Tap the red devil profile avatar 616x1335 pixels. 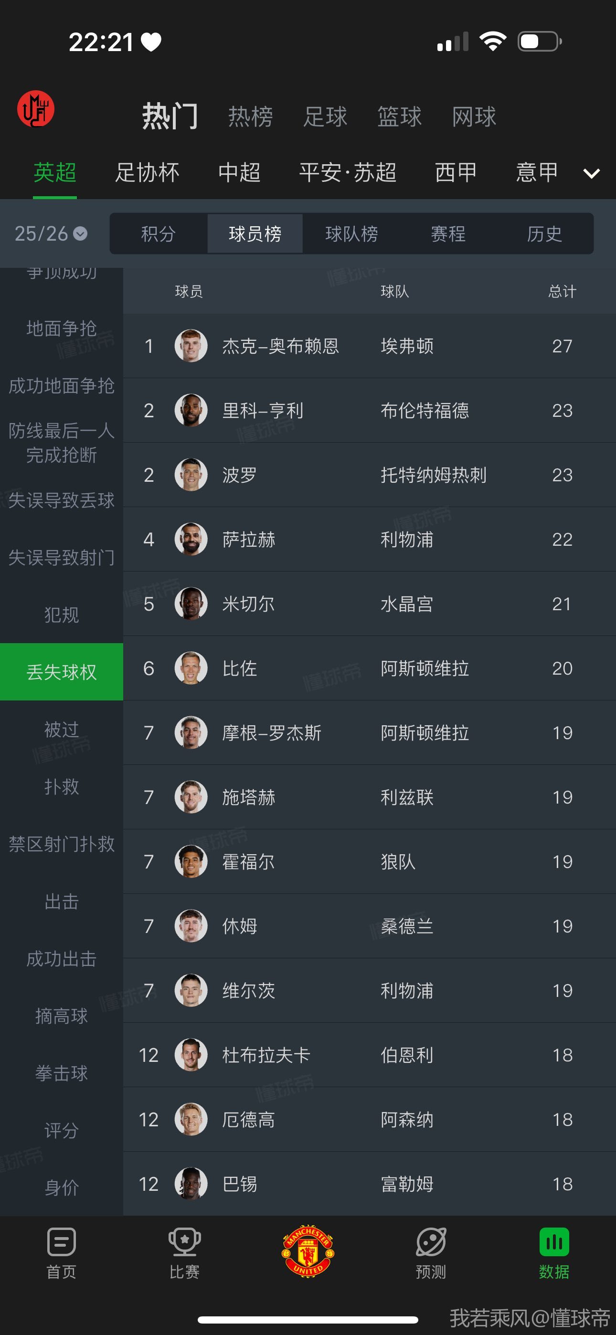point(36,108)
